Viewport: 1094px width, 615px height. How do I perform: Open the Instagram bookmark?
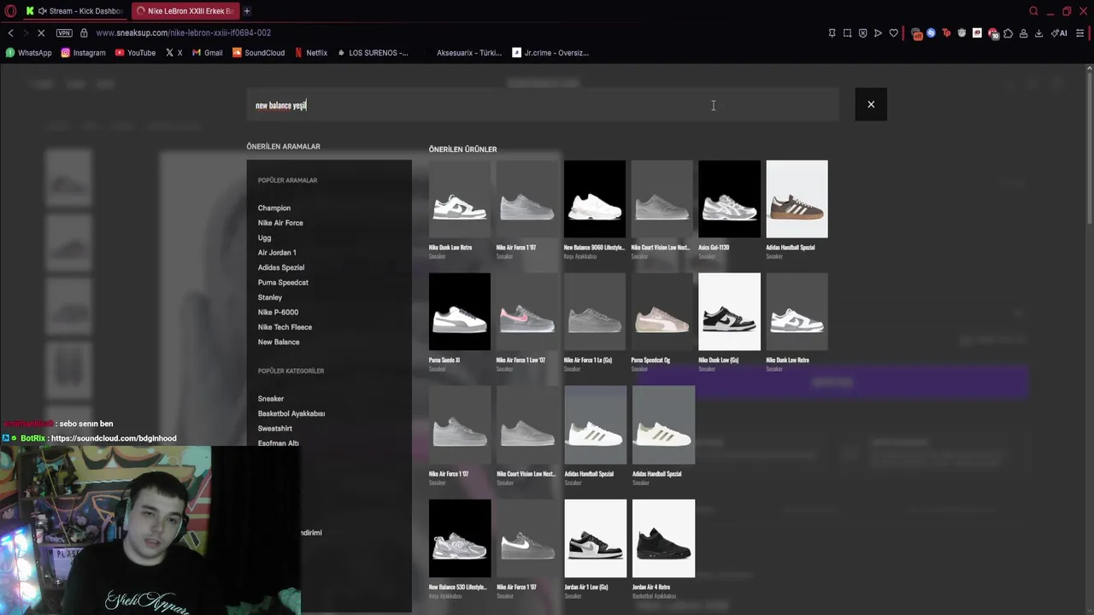(x=83, y=53)
